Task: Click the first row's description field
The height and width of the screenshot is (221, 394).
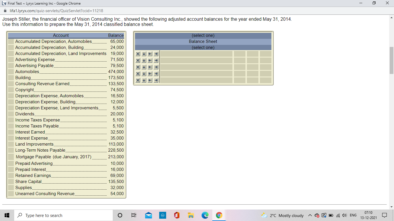Action: pos(196,54)
